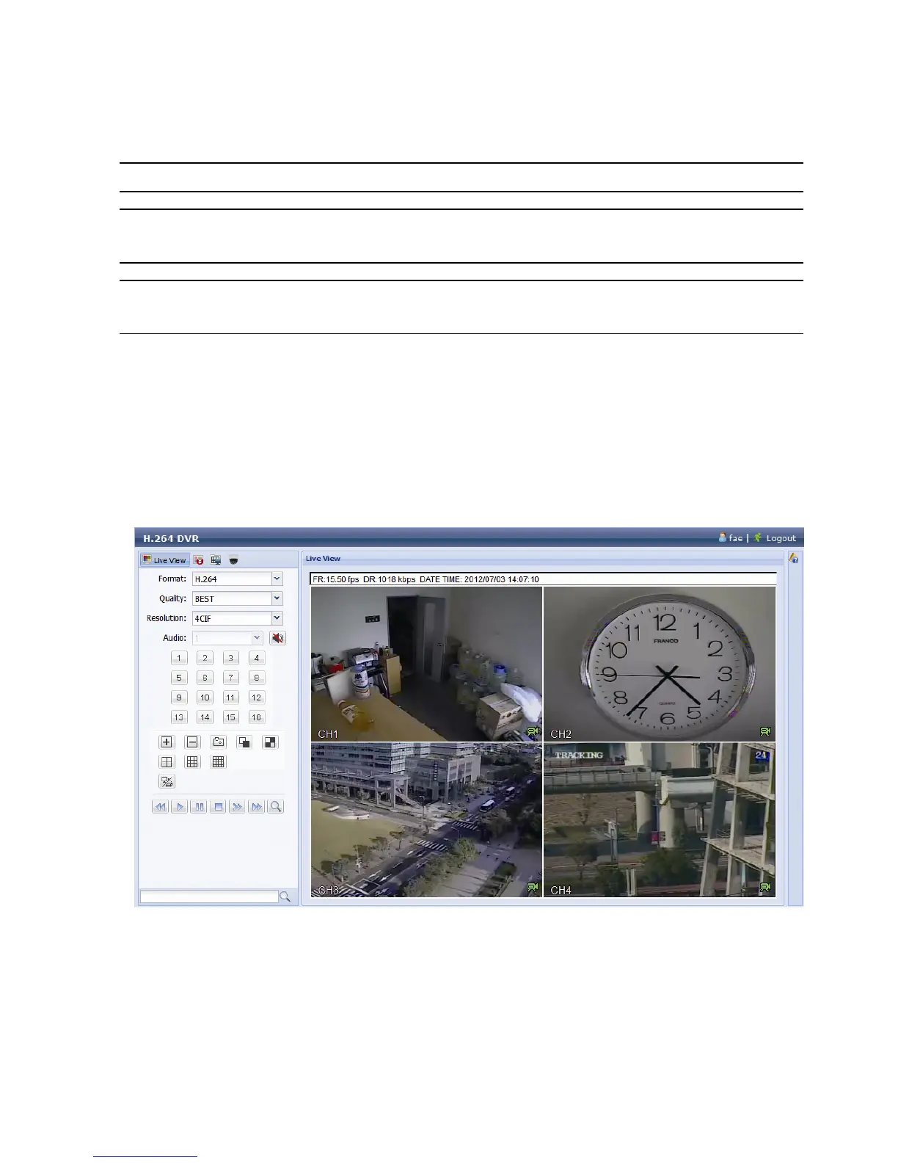Click the checkered full-screen icon
898x1163 pixels.
click(x=270, y=742)
